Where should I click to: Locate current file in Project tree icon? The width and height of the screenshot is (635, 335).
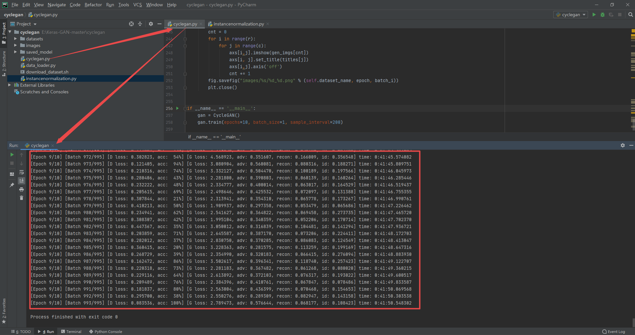point(131,24)
